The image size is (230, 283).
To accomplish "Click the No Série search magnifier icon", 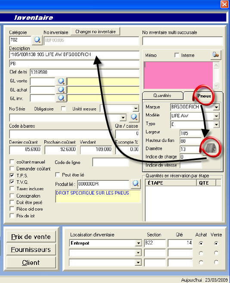I will click(134, 117).
